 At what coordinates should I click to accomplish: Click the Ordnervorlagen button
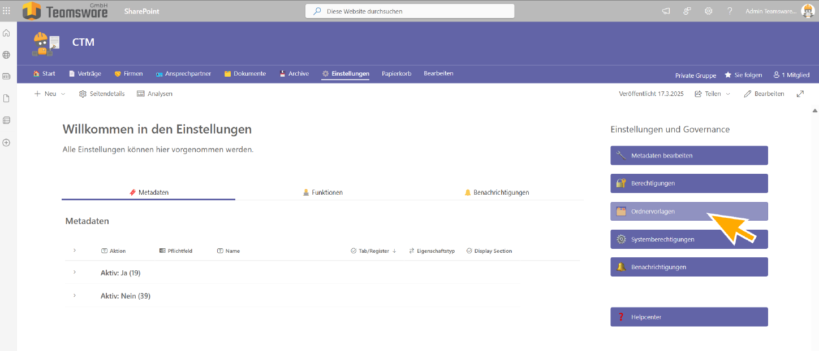688,212
